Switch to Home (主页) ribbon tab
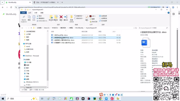 [x=30, y=13]
